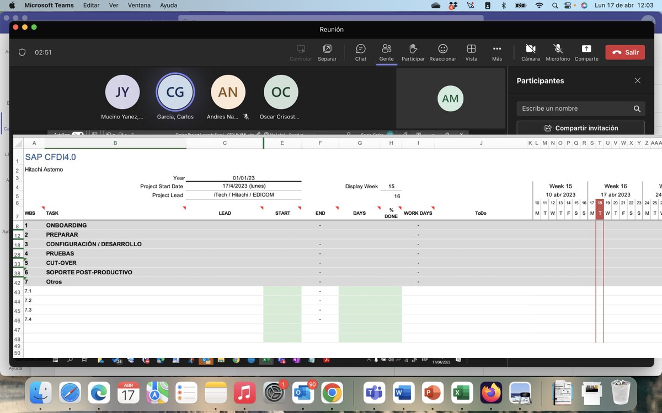Click the SAP CFDI4.0 title cell

[50, 157]
